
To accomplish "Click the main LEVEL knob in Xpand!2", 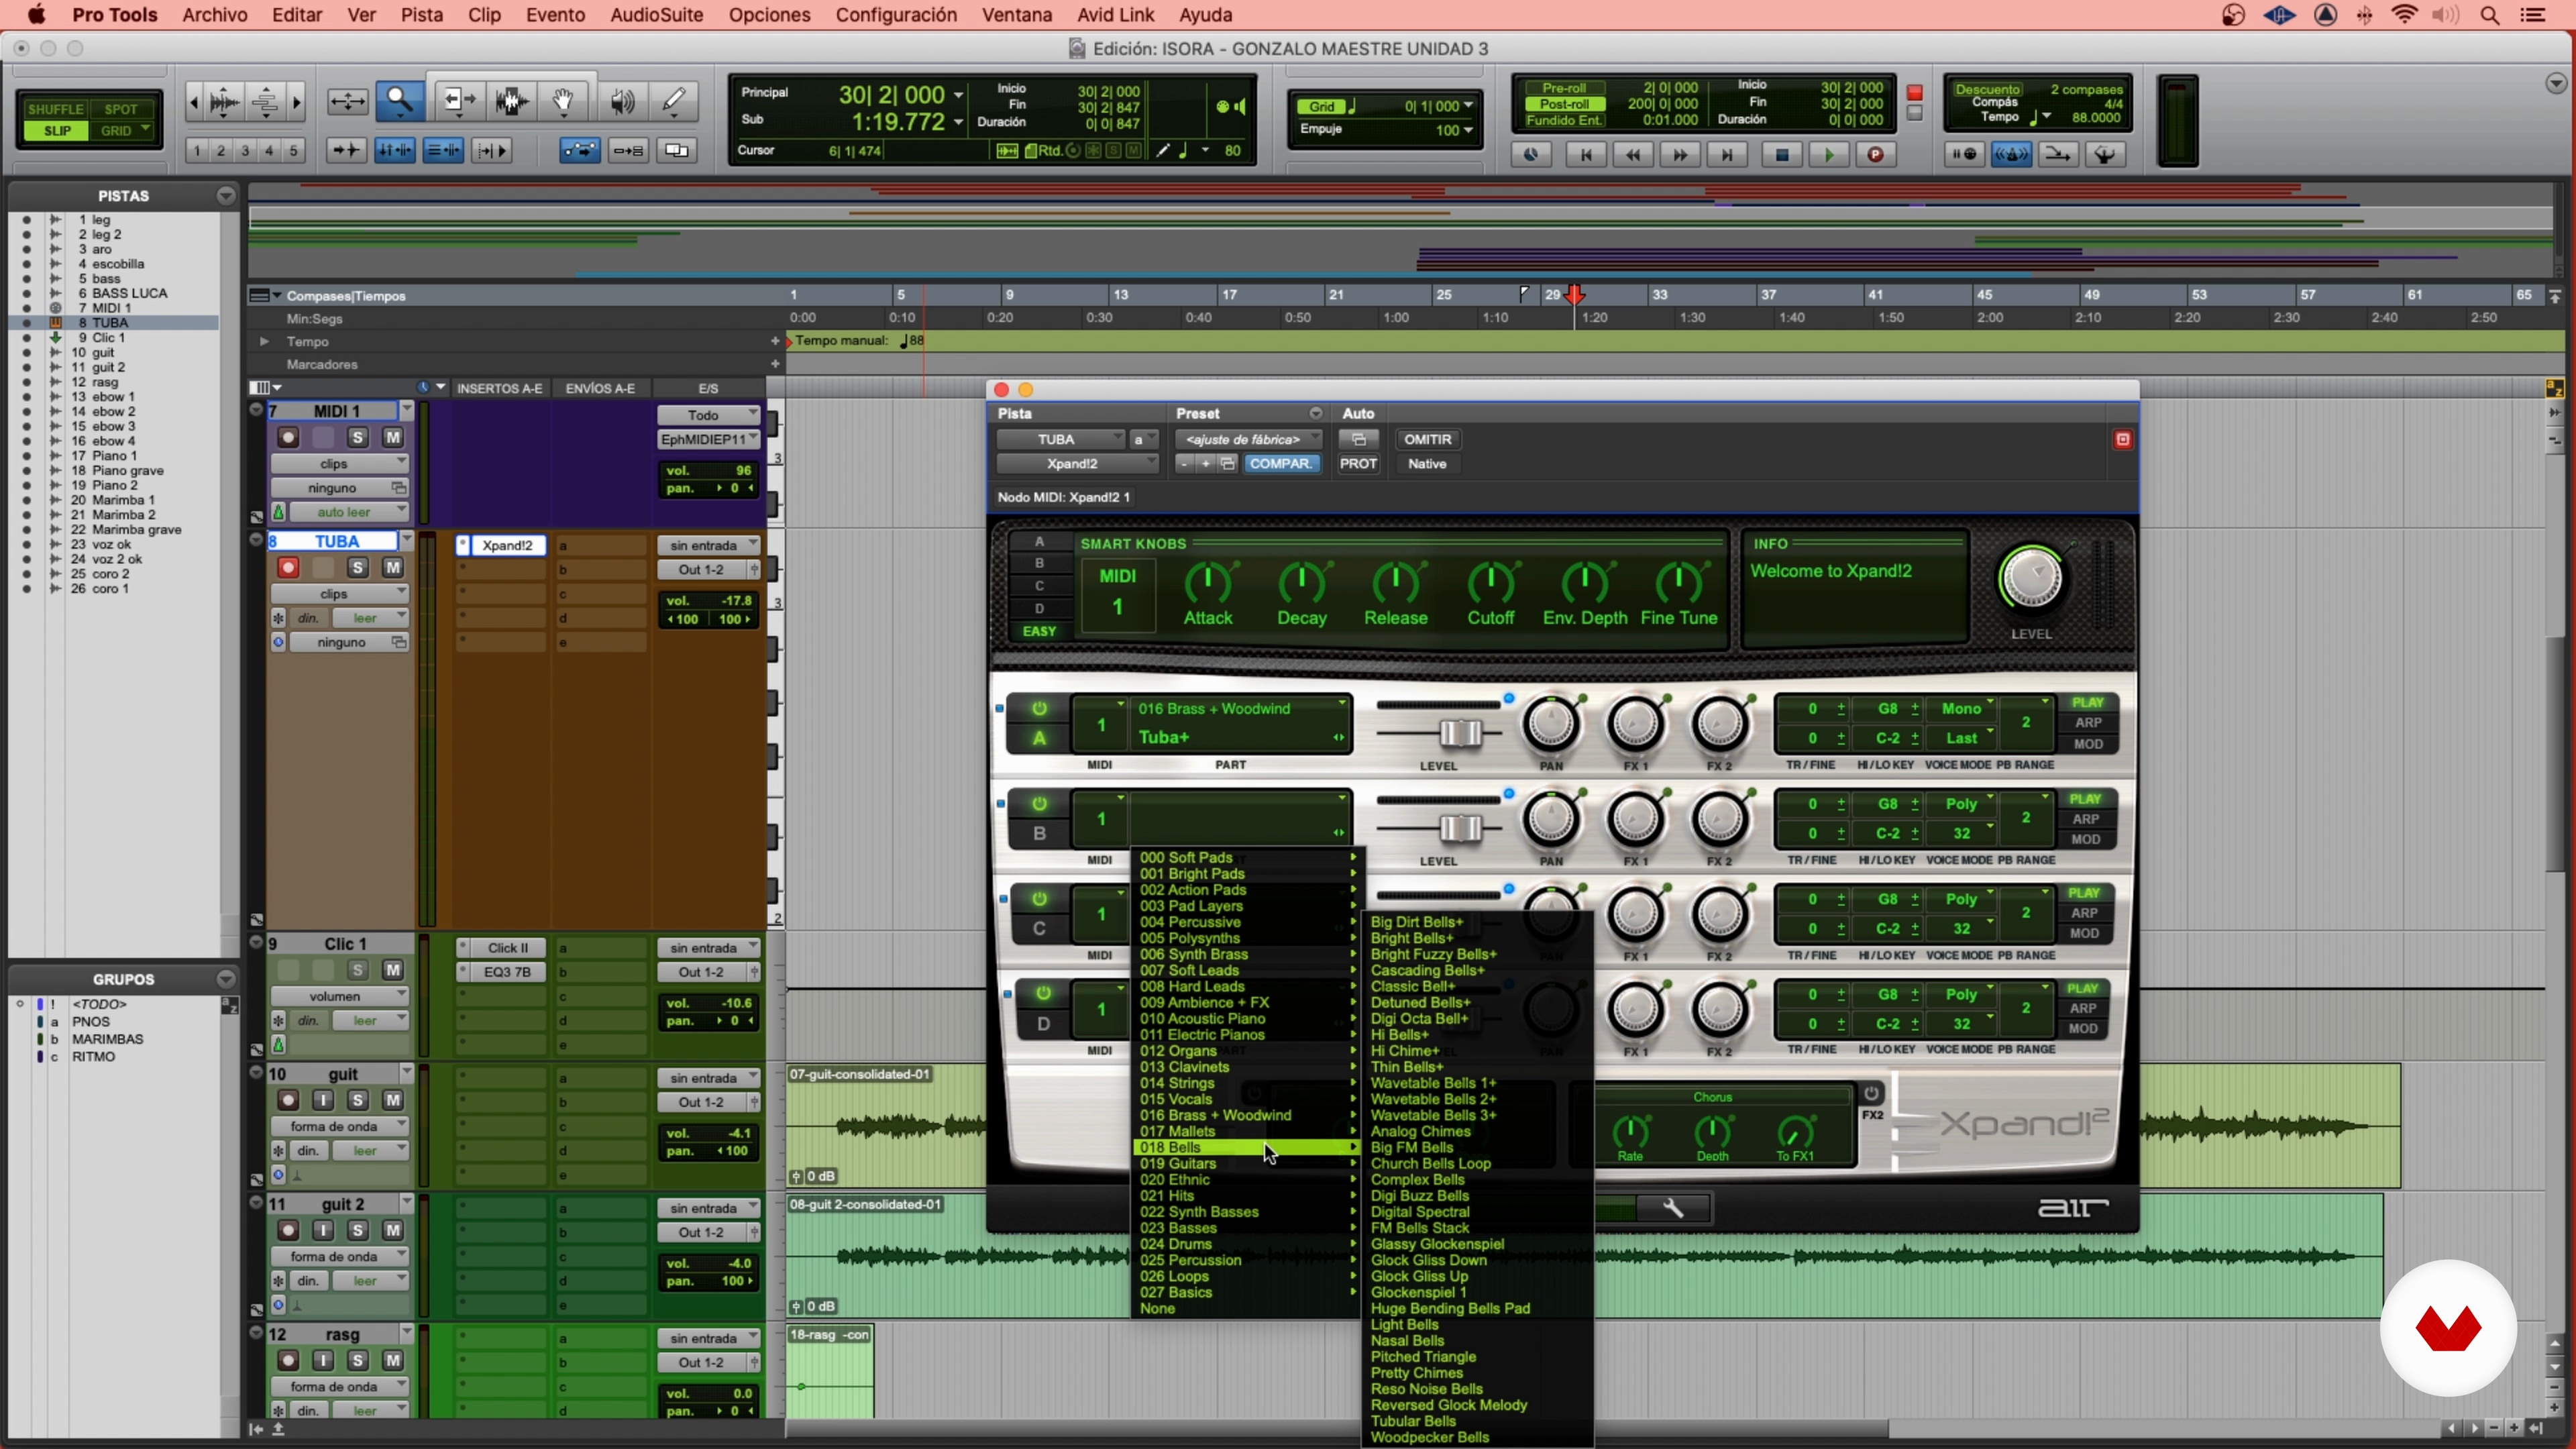I will [x=2031, y=578].
